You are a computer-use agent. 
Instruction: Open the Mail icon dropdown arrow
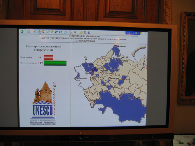68,32
